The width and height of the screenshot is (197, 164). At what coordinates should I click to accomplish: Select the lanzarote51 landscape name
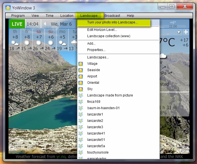click(96, 140)
